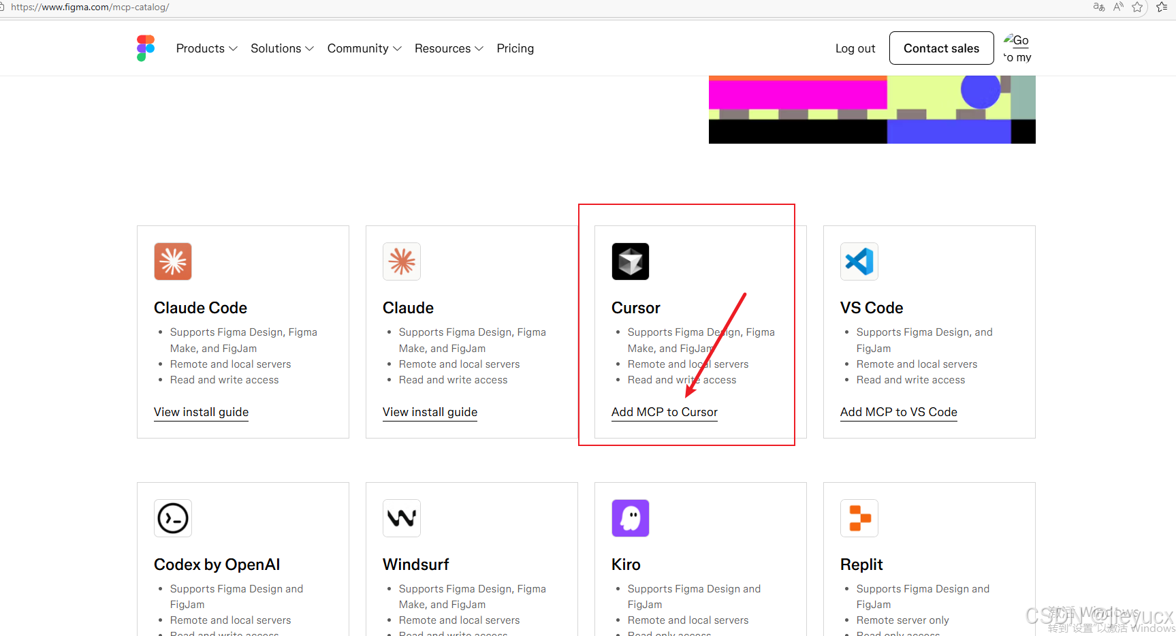The image size is (1176, 636).
Task: Click the Codex by OpenAI icon
Action: tap(173, 518)
